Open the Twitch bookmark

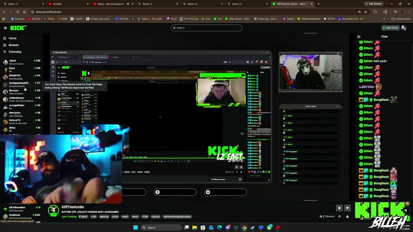[171, 19]
